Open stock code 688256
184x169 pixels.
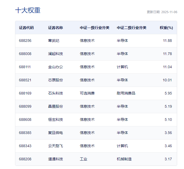[x=25, y=41]
